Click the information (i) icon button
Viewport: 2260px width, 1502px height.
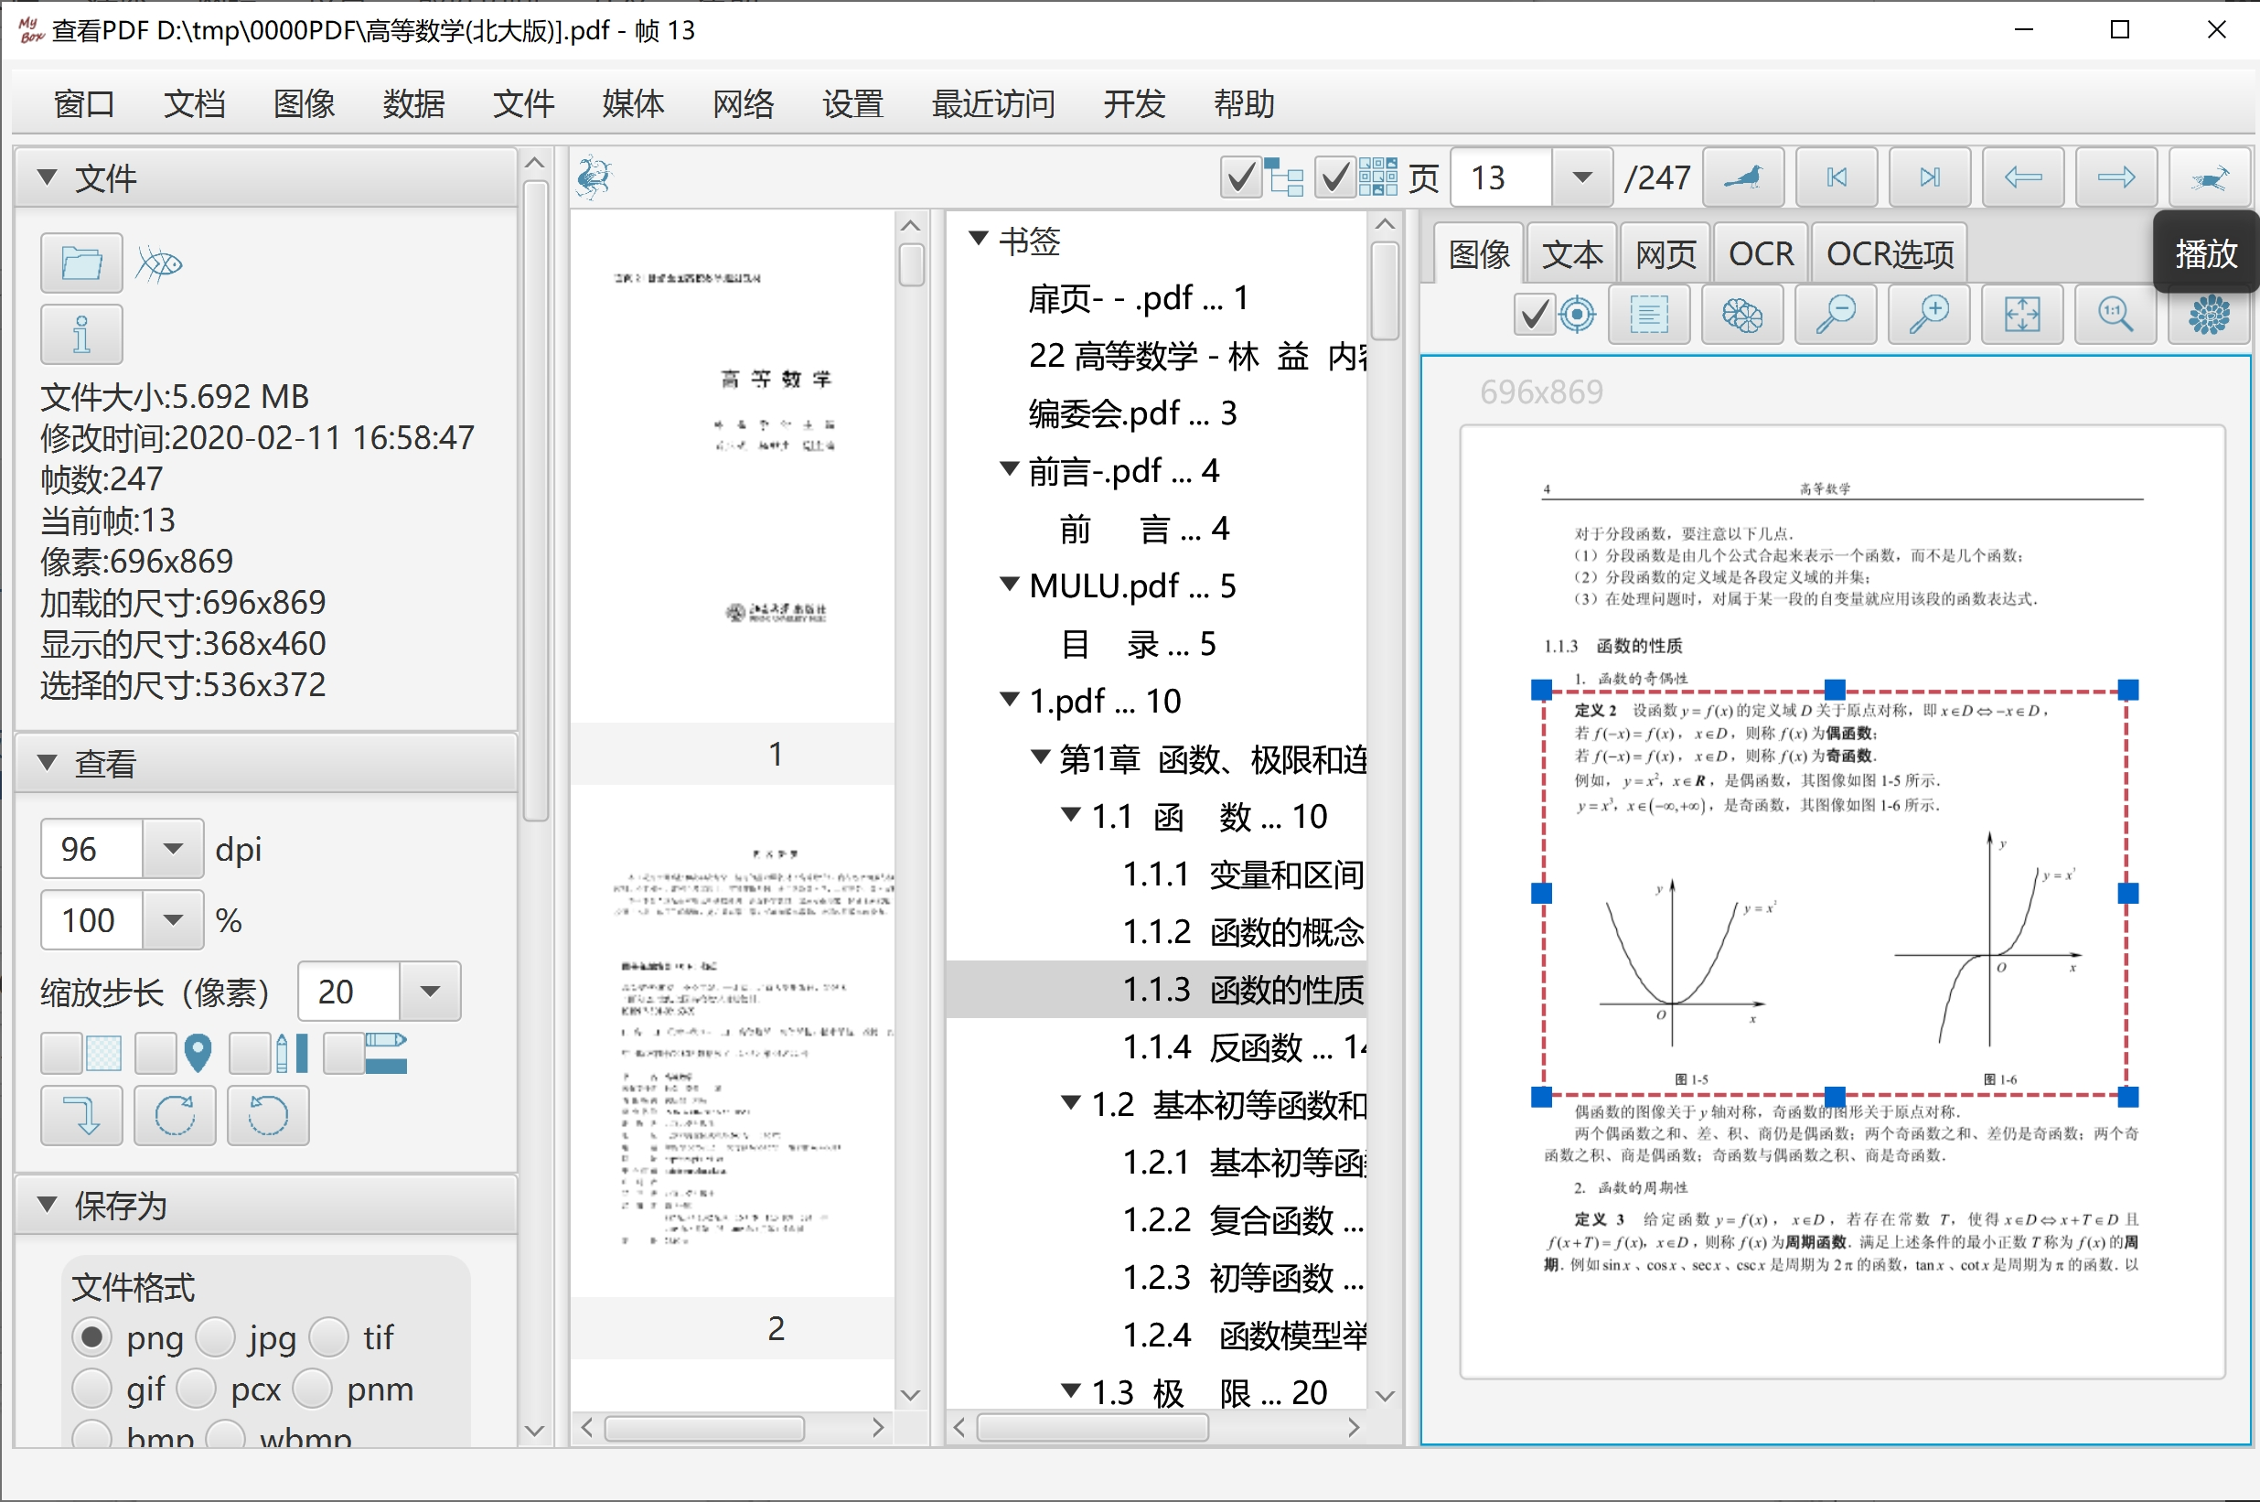click(81, 334)
